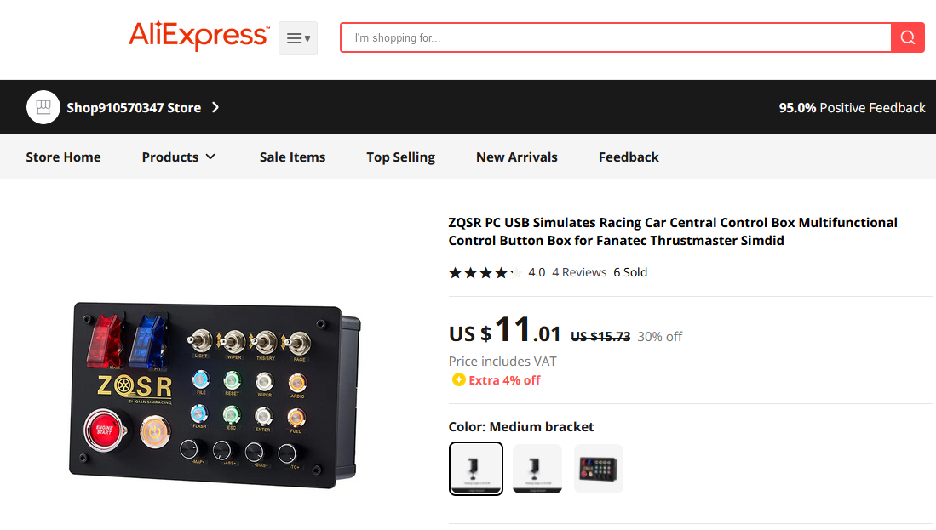936x530 pixels.
Task: Click the Extra 4% off coupon icon
Action: click(x=458, y=379)
